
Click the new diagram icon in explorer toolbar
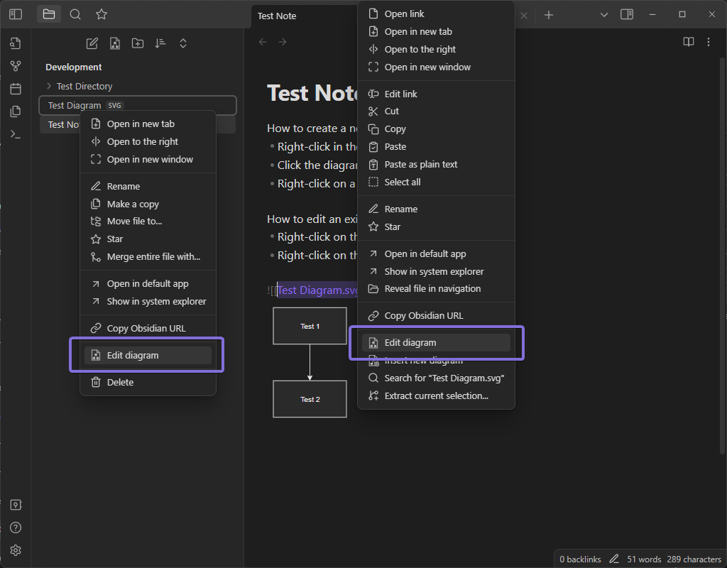coord(114,43)
